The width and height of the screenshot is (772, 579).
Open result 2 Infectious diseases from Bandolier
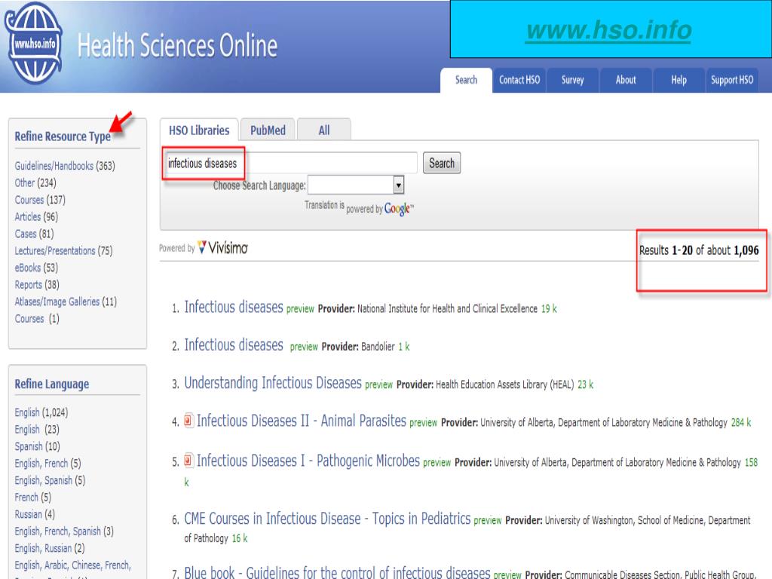[234, 345]
